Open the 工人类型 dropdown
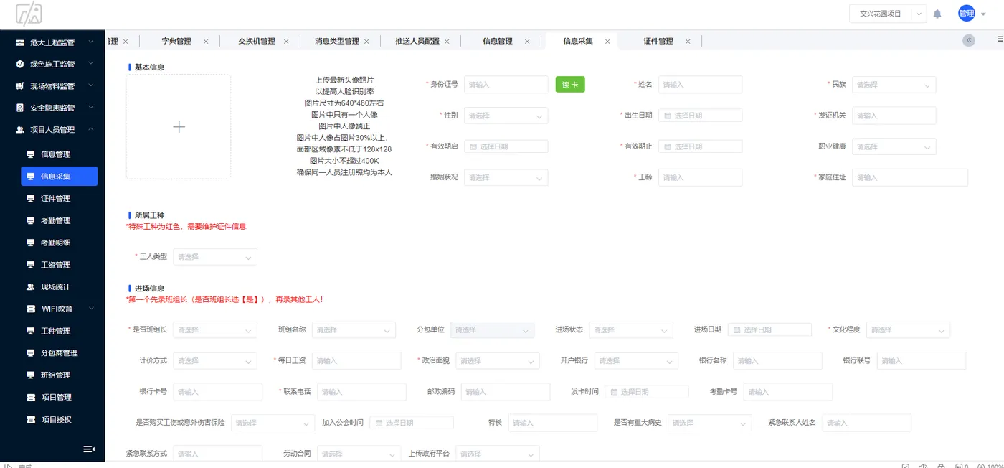The image size is (1004, 468). coord(214,256)
